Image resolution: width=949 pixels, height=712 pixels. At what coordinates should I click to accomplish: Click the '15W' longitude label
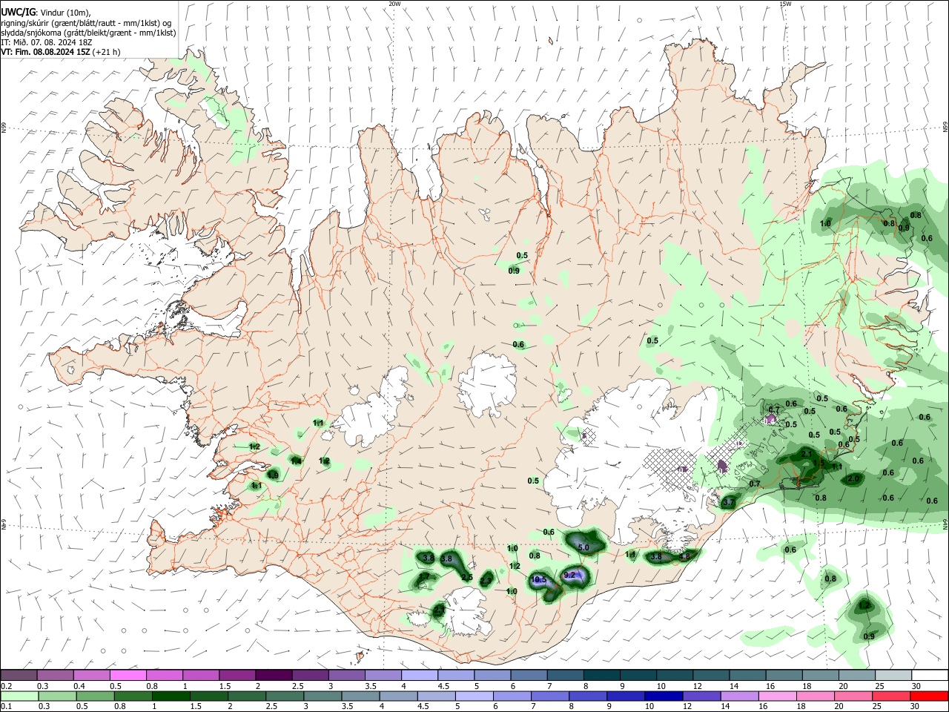785,4
